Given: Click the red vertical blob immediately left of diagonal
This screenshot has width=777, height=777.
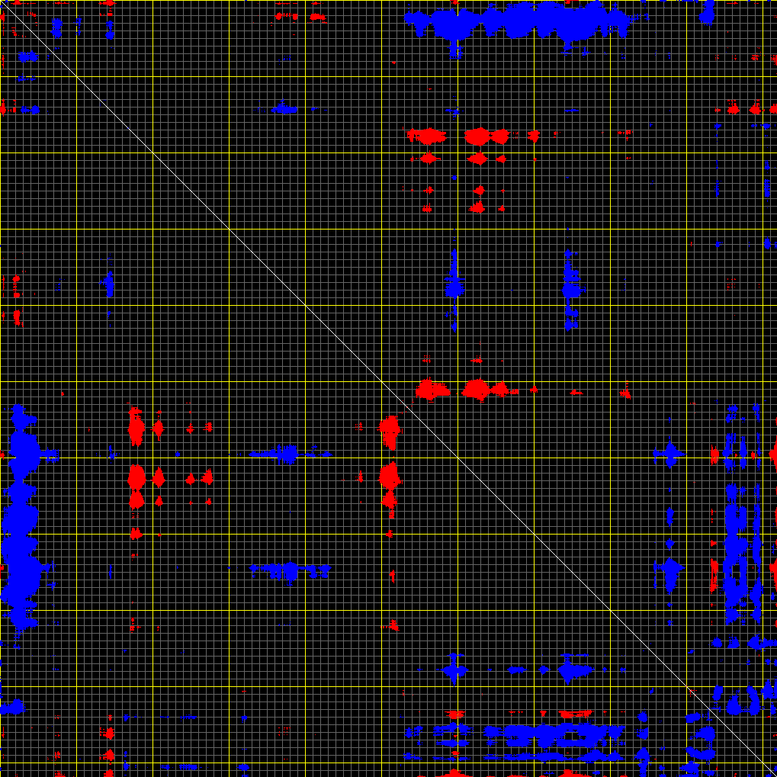Looking at the screenshot, I should tap(390, 431).
